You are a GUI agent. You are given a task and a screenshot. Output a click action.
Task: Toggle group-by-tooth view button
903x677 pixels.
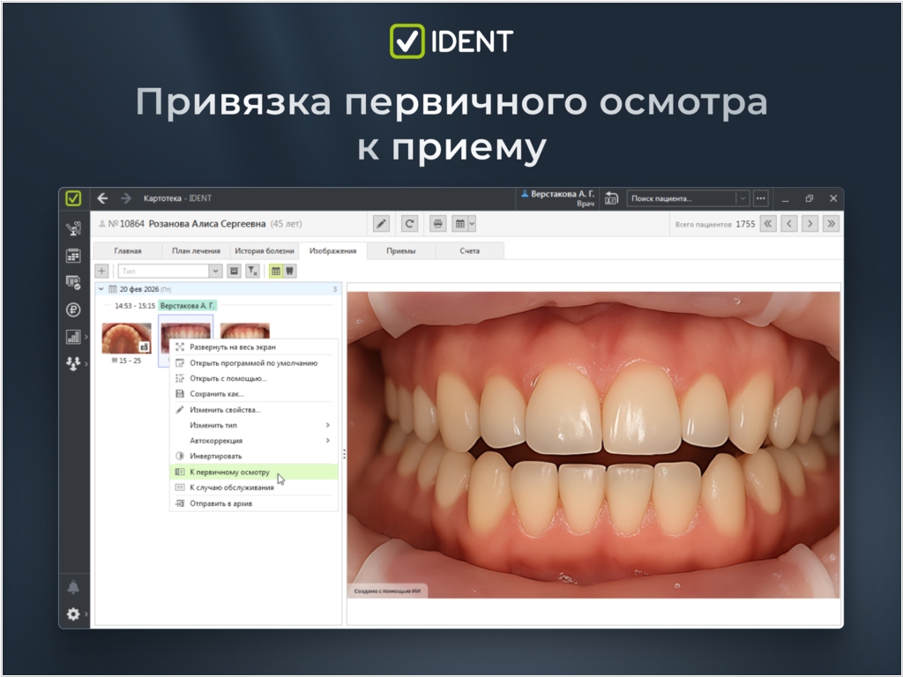[289, 272]
